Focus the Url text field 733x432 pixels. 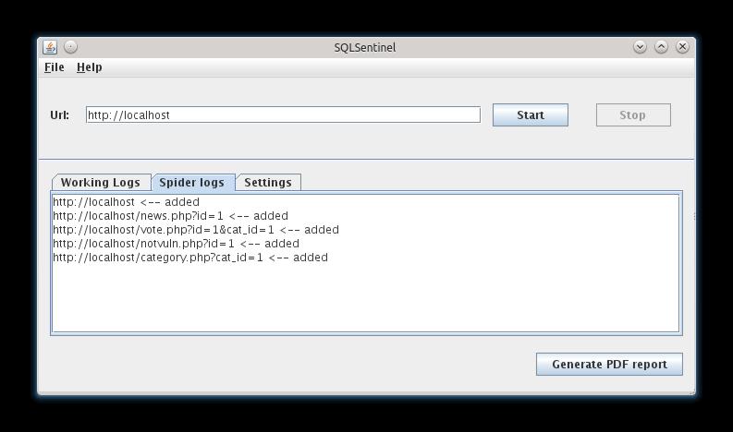(283, 114)
